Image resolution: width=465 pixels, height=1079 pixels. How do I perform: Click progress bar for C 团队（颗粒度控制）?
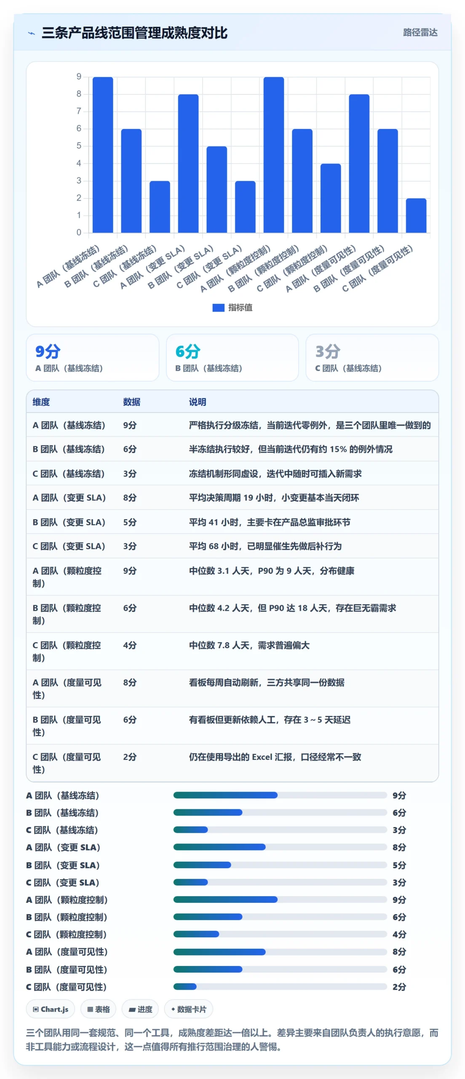click(280, 934)
